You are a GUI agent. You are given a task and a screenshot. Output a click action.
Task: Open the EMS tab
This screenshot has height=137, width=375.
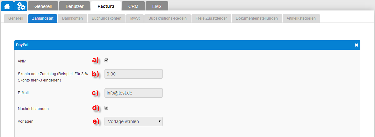pyautogui.click(x=157, y=6)
